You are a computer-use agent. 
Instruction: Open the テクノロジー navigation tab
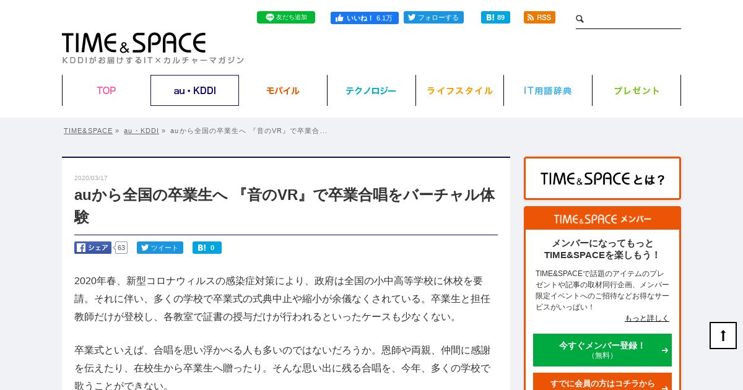click(371, 90)
